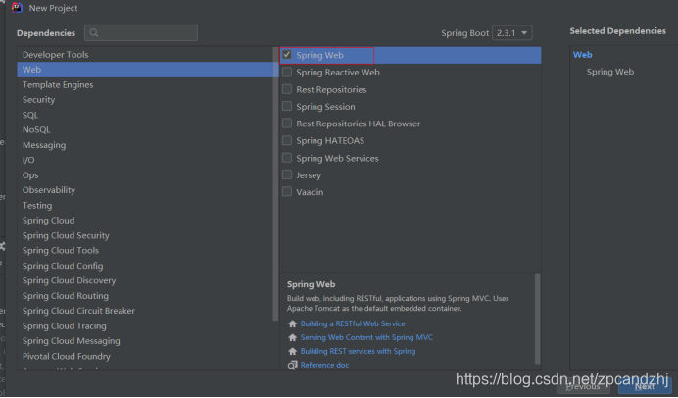Open Building a RESTful Web Service link
The image size is (678, 398).
[x=353, y=324]
